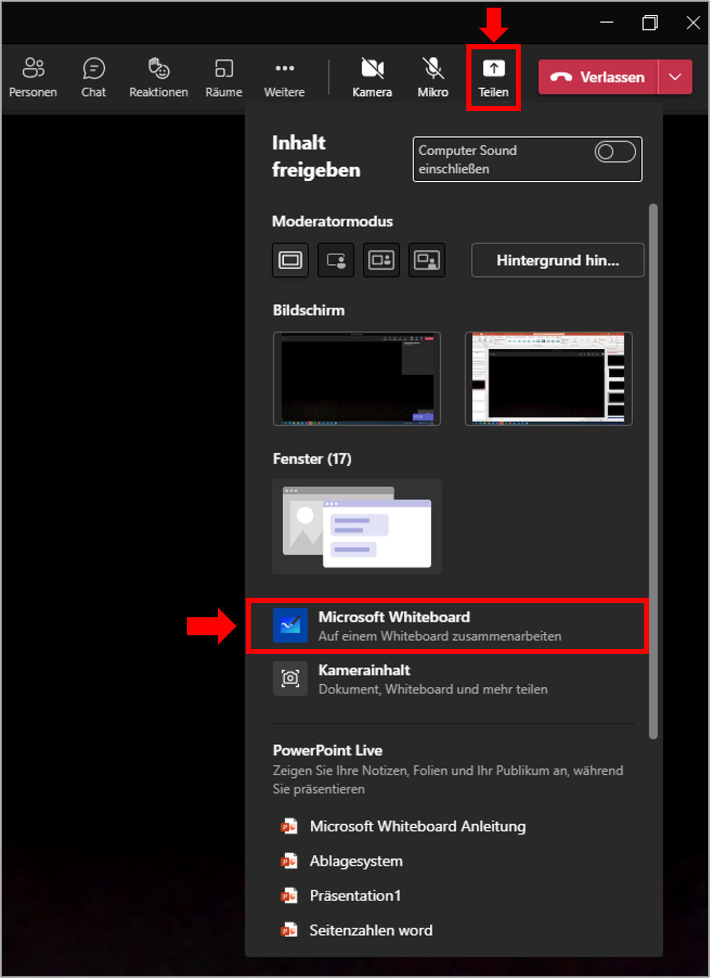Viewport: 710px width, 978px height.
Task: Click Verlassen to leave the meeting
Action: pyautogui.click(x=598, y=77)
